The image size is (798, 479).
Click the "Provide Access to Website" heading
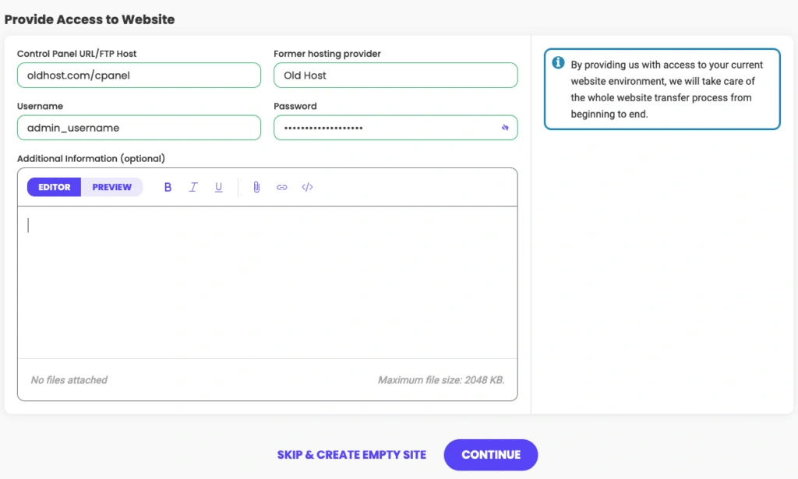click(90, 19)
